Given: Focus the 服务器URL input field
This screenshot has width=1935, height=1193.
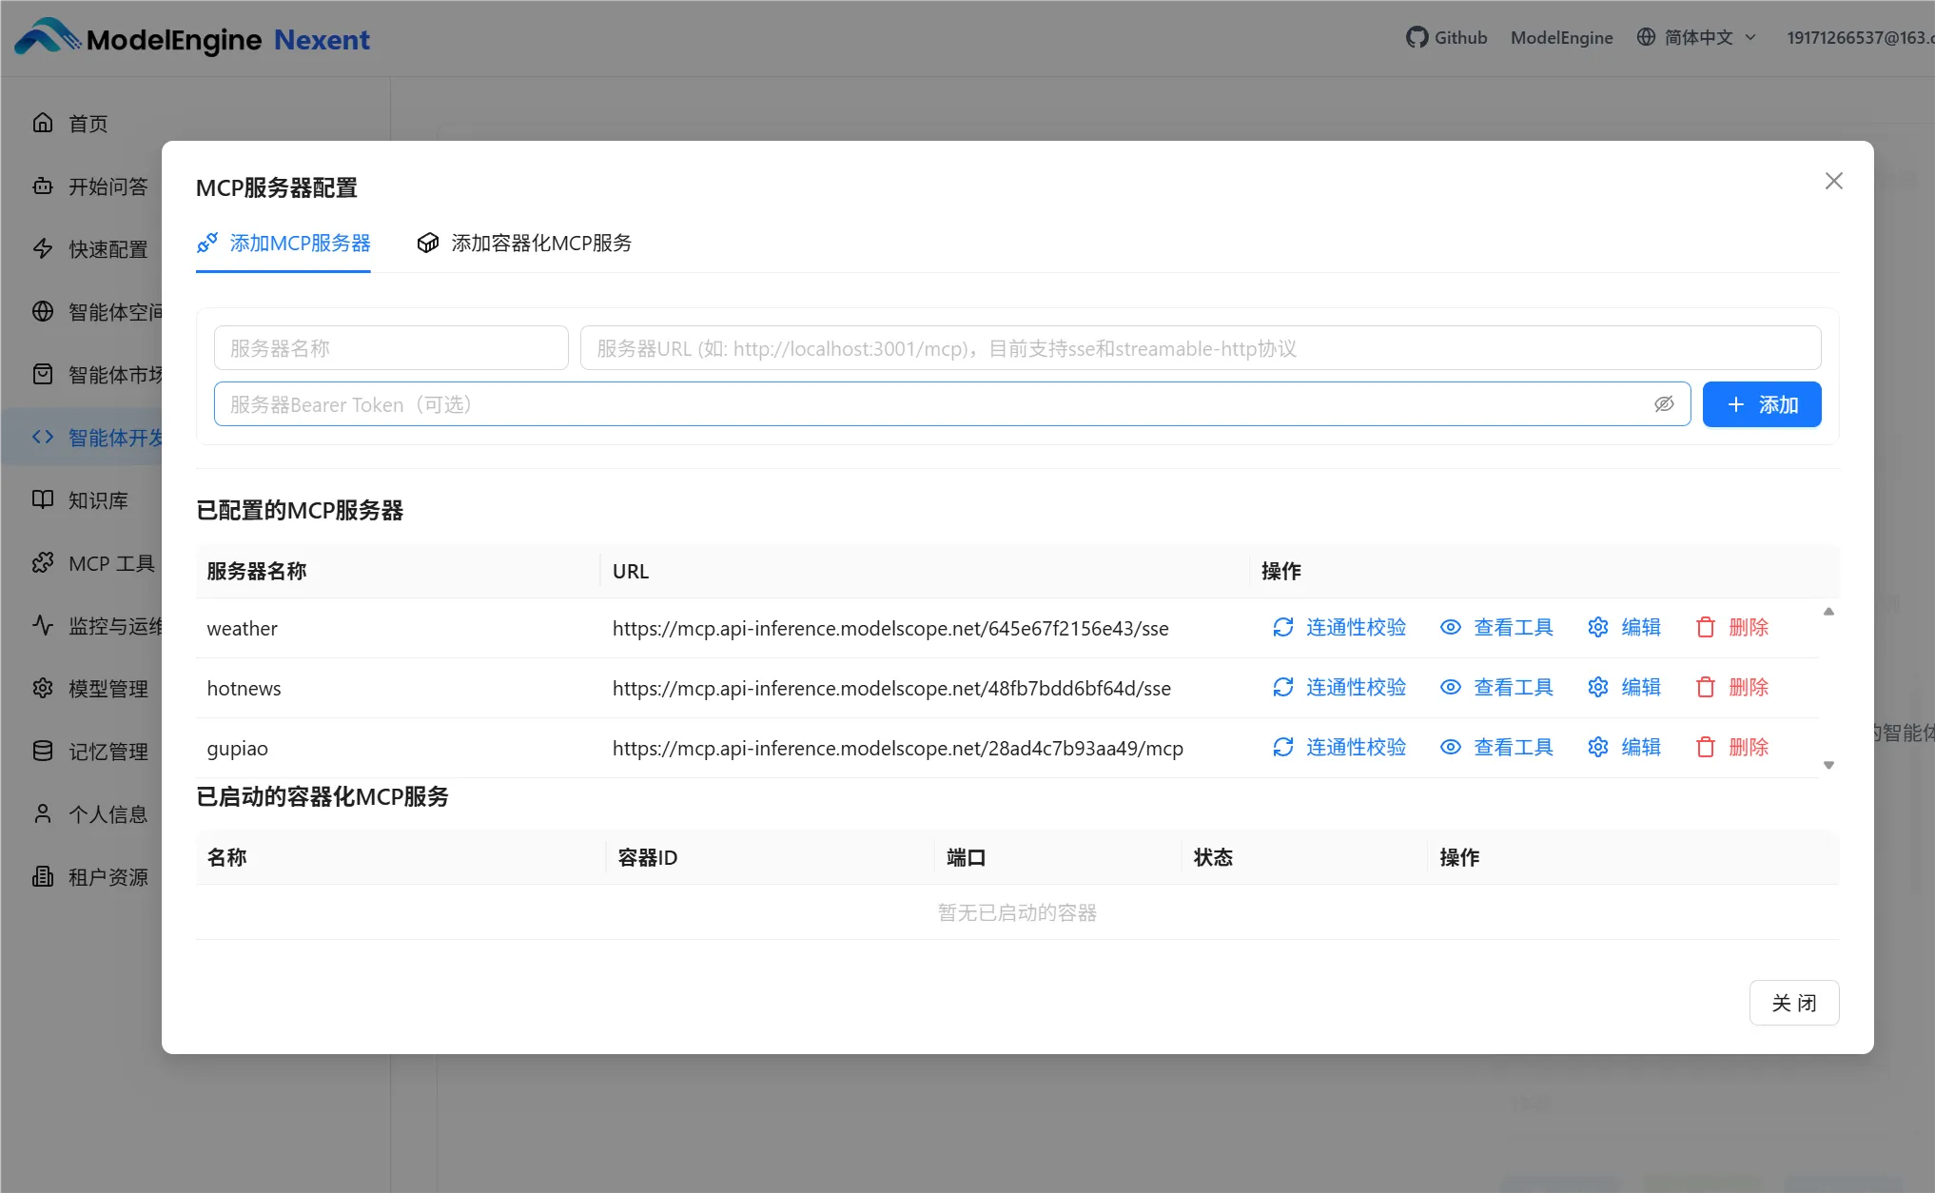Looking at the screenshot, I should tap(1200, 348).
